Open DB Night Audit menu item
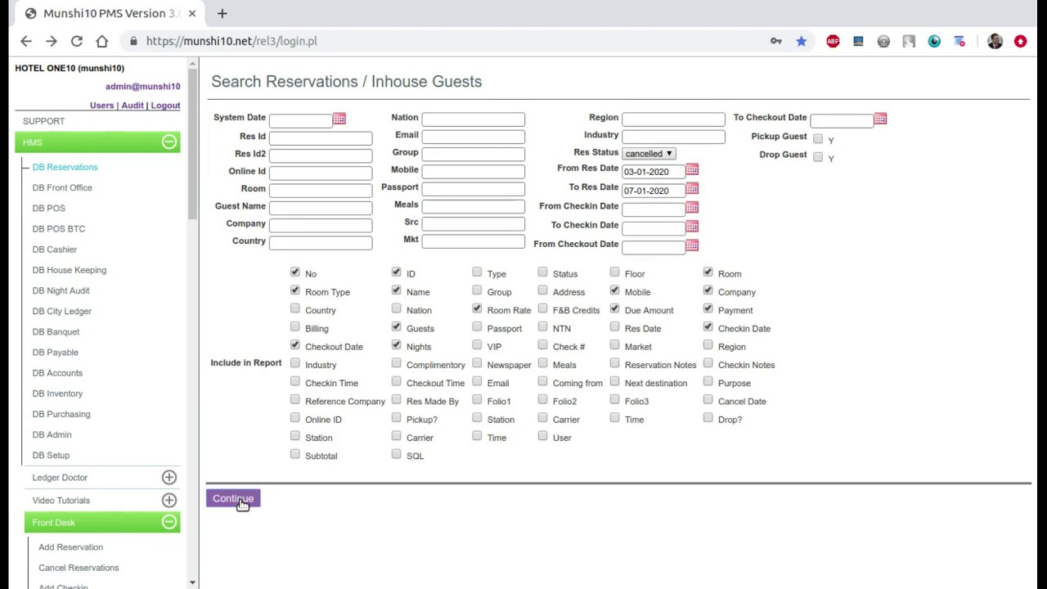 [x=61, y=290]
